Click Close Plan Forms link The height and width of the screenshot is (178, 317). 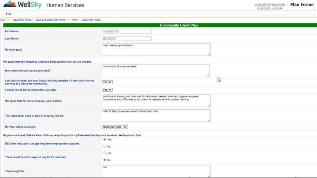tap(91, 20)
